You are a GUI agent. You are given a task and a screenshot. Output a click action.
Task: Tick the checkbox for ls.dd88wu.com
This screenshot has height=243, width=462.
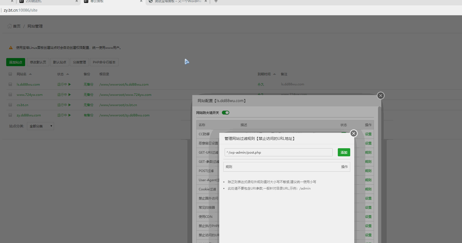point(10,84)
